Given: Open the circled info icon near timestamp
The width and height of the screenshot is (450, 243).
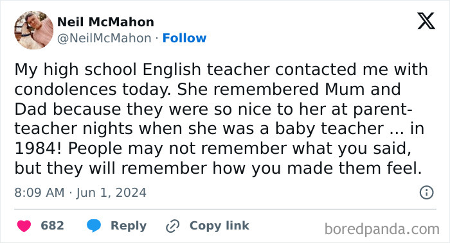Looking at the screenshot, I should coord(426,192).
